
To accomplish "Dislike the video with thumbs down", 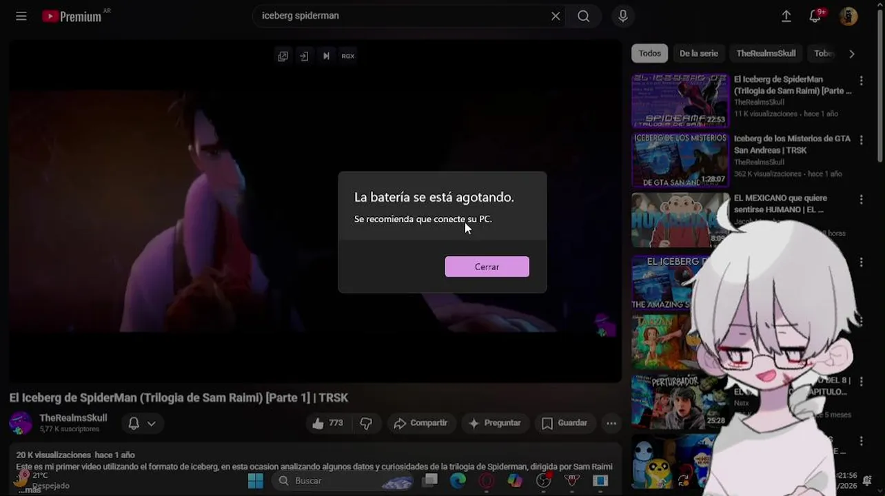I will pos(366,423).
